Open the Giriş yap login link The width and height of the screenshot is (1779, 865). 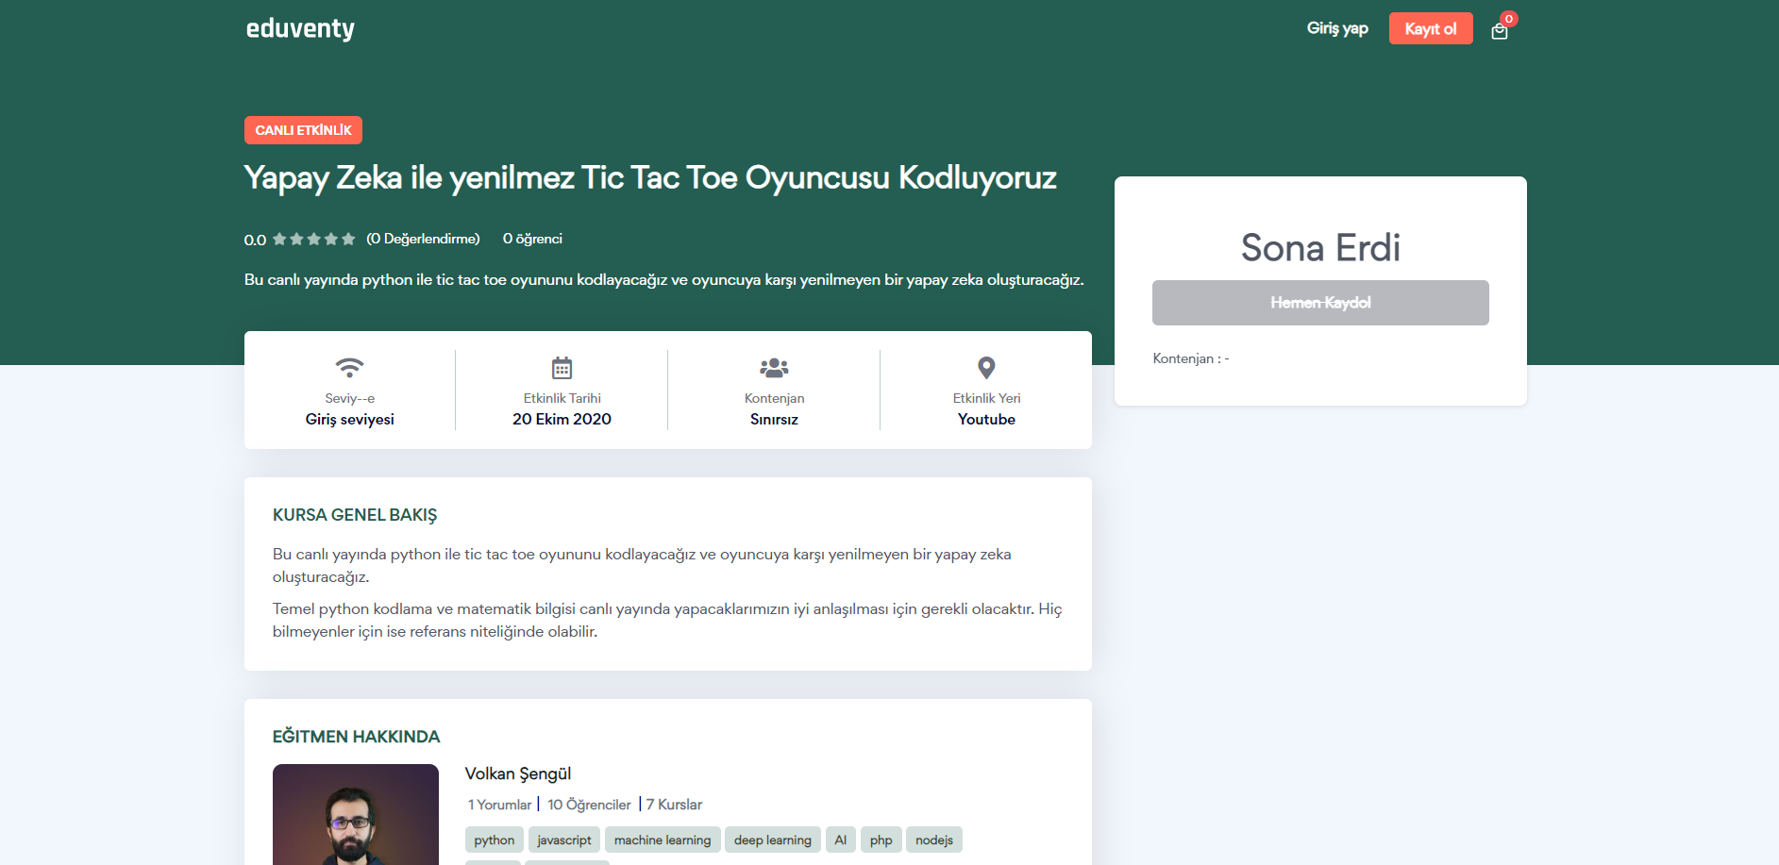(1337, 28)
